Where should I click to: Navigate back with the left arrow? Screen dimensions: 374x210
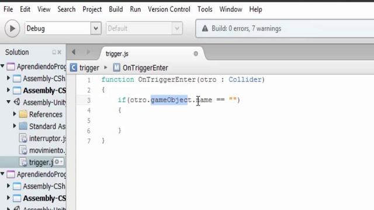point(74,52)
